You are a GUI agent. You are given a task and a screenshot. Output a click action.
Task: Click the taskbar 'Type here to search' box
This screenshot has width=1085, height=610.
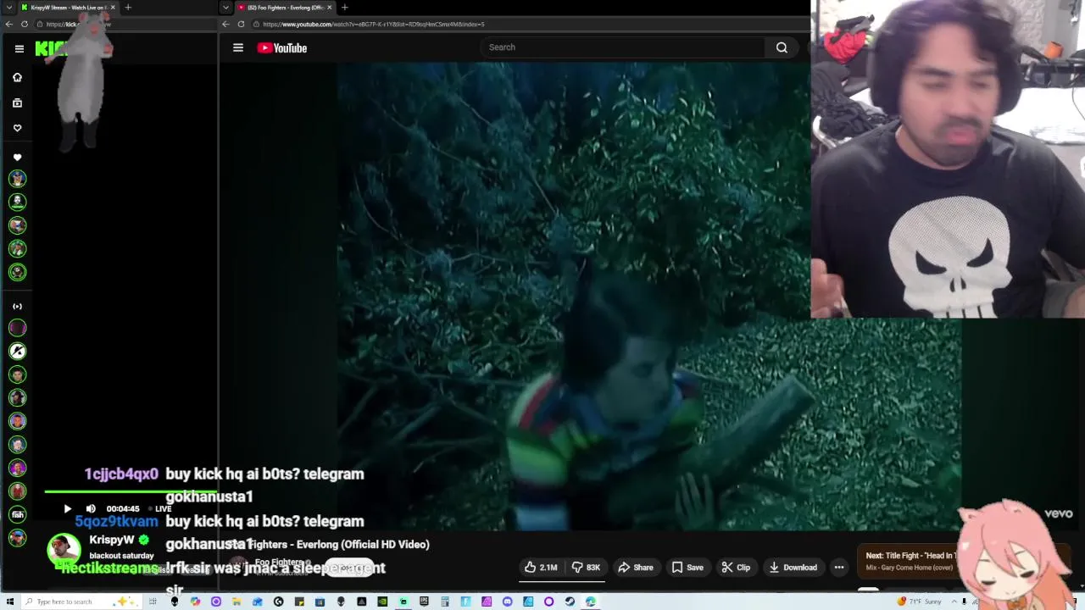pos(81,602)
